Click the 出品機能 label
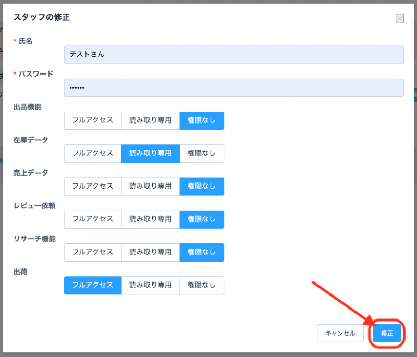Screen dimensions: 417x357 coord(28,107)
